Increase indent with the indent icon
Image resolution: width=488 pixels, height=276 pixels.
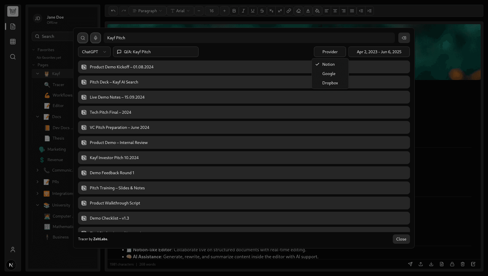pos(369,11)
